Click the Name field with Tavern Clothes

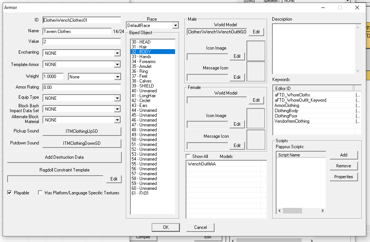click(77, 32)
